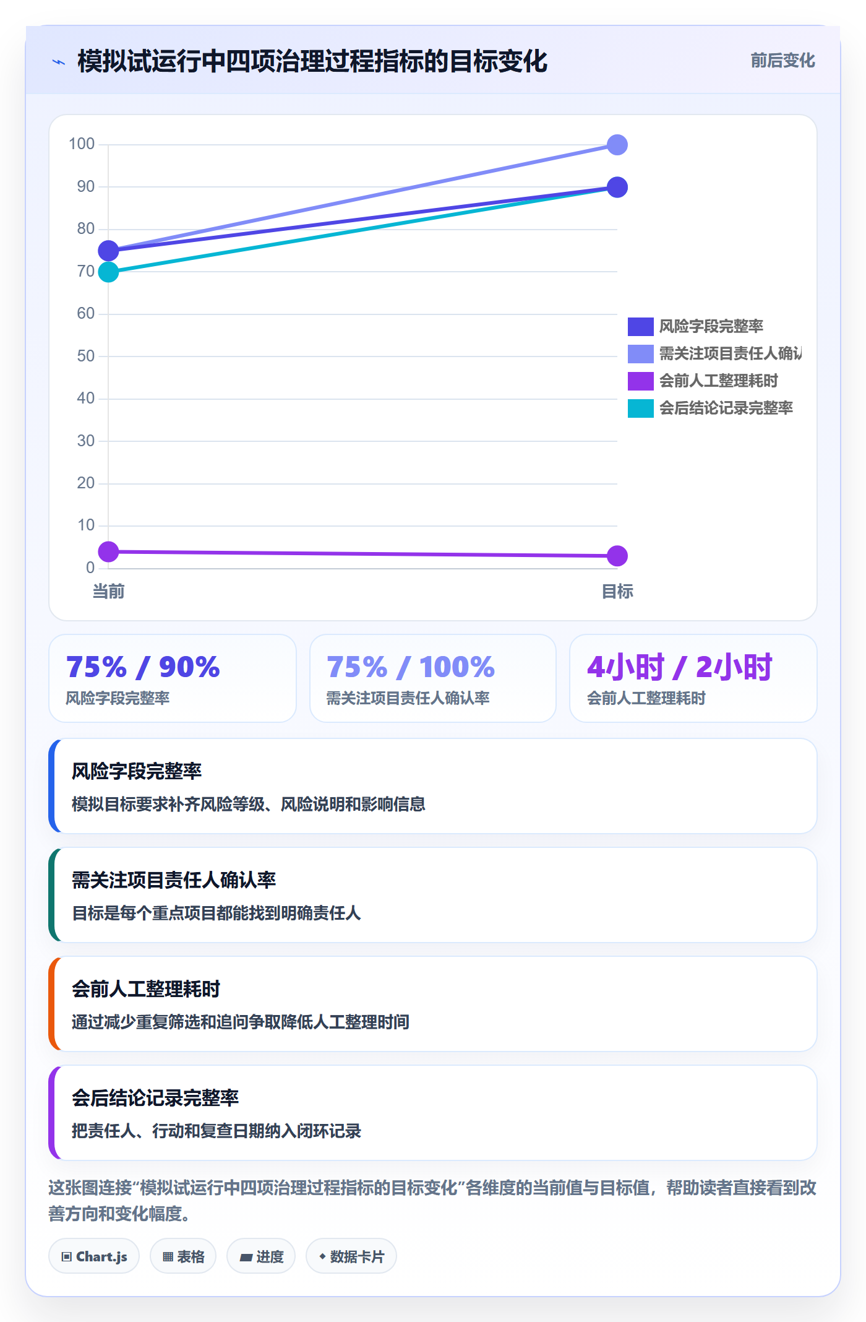Click the icon inside the Chart.js chip

coord(67,1256)
